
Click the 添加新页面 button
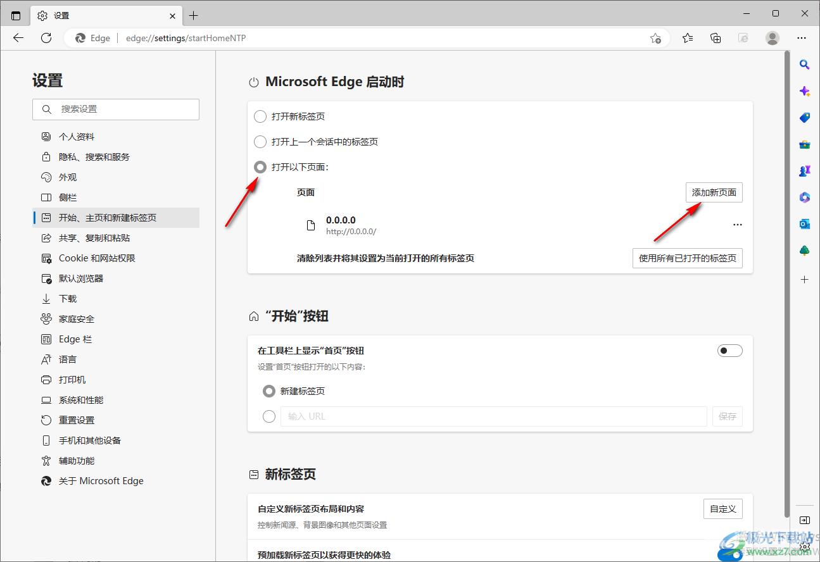(714, 192)
